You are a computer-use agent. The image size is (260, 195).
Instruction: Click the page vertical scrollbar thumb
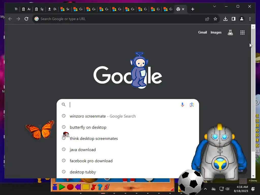pos(253,90)
